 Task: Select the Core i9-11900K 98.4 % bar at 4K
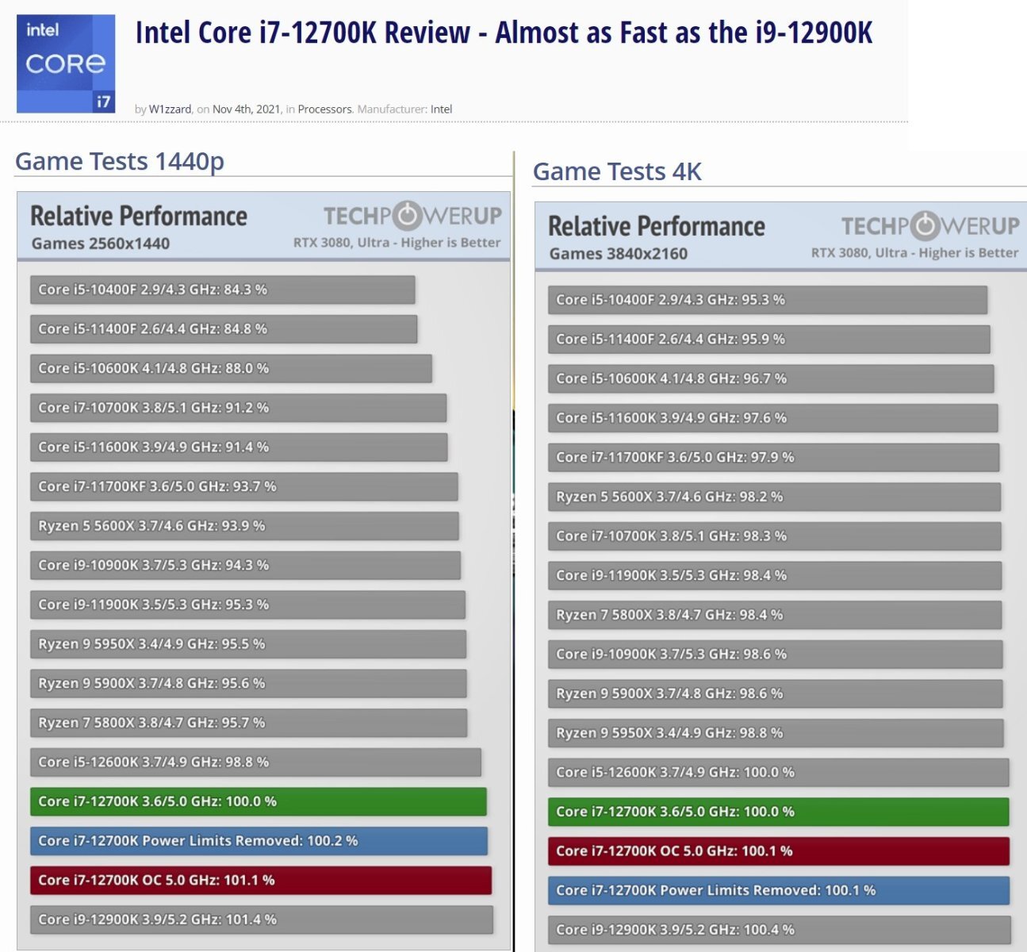tap(775, 575)
